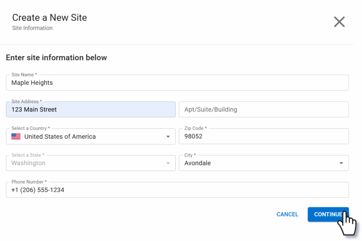Select the Zip Code field showing 98052
The height and width of the screenshot is (241, 362).
click(x=263, y=137)
